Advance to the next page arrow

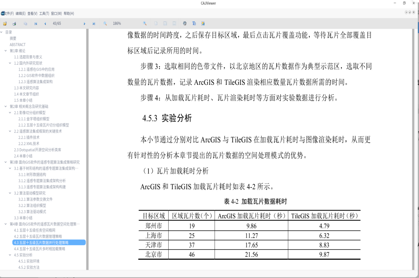84,24
